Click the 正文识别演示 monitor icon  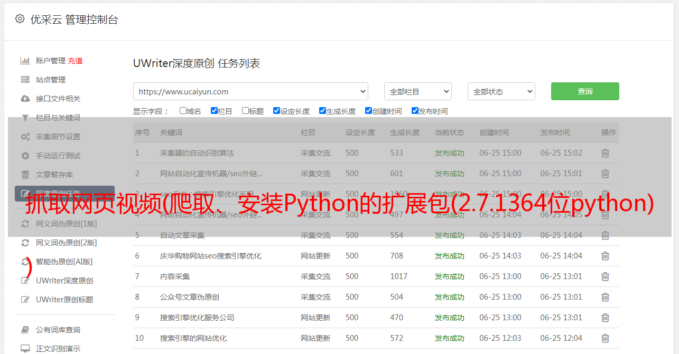[25, 349]
